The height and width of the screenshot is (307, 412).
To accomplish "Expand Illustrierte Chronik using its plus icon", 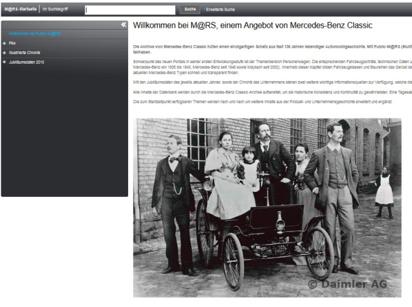I will (5, 53).
